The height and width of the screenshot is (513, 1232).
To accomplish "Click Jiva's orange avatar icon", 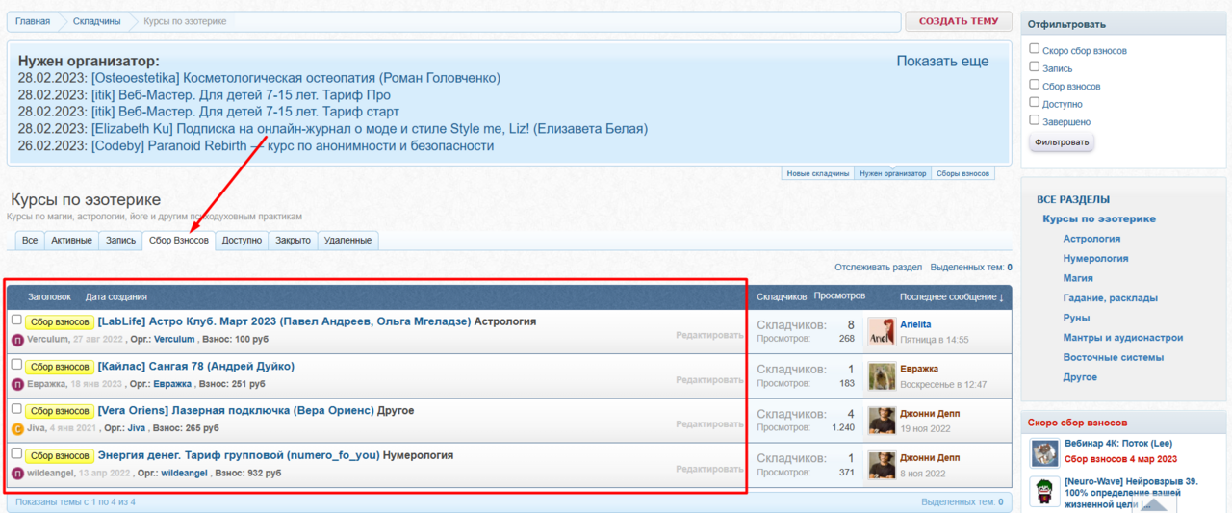I will (17, 428).
